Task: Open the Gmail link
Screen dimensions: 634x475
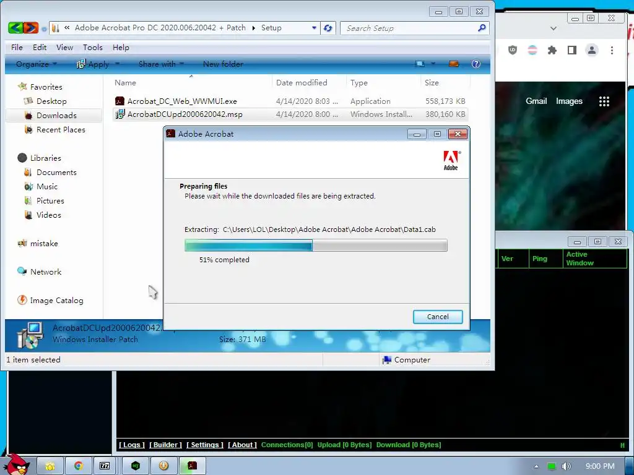Action: coord(536,101)
